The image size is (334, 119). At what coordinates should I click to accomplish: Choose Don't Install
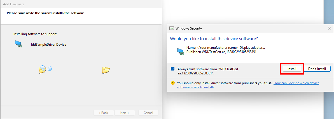(x=317, y=69)
